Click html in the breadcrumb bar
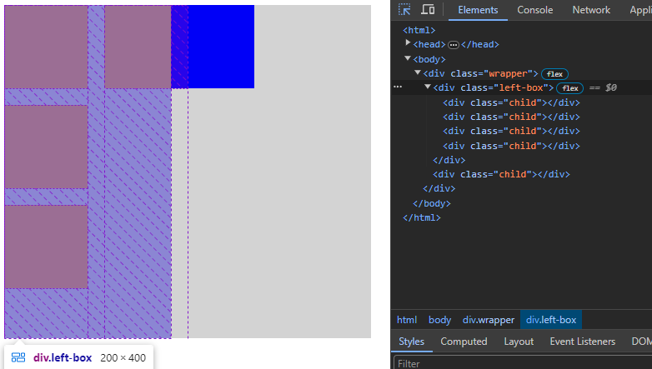Image resolution: width=652 pixels, height=369 pixels. pos(407,320)
